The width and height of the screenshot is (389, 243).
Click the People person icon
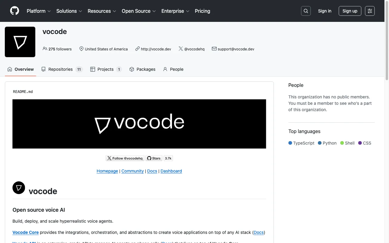[x=165, y=69]
